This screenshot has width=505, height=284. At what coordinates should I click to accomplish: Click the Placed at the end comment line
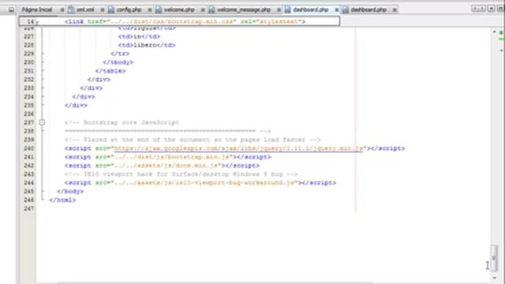coord(193,140)
